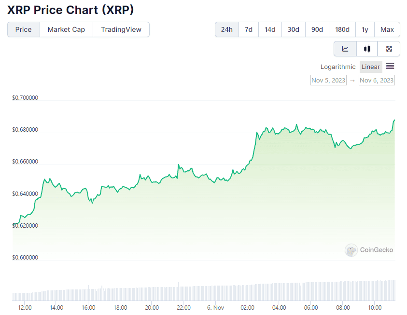
Task: Click the tall volume bar near 22:00
Action: [179, 291]
